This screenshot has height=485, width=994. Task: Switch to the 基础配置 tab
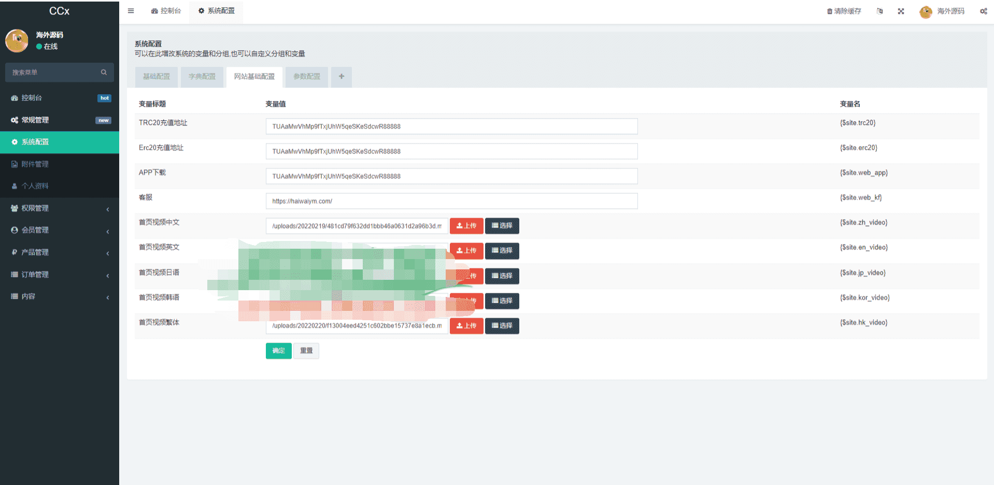pyautogui.click(x=156, y=77)
